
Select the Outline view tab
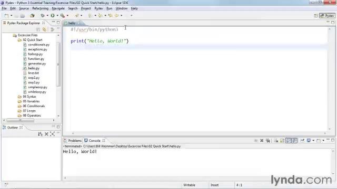(13, 128)
